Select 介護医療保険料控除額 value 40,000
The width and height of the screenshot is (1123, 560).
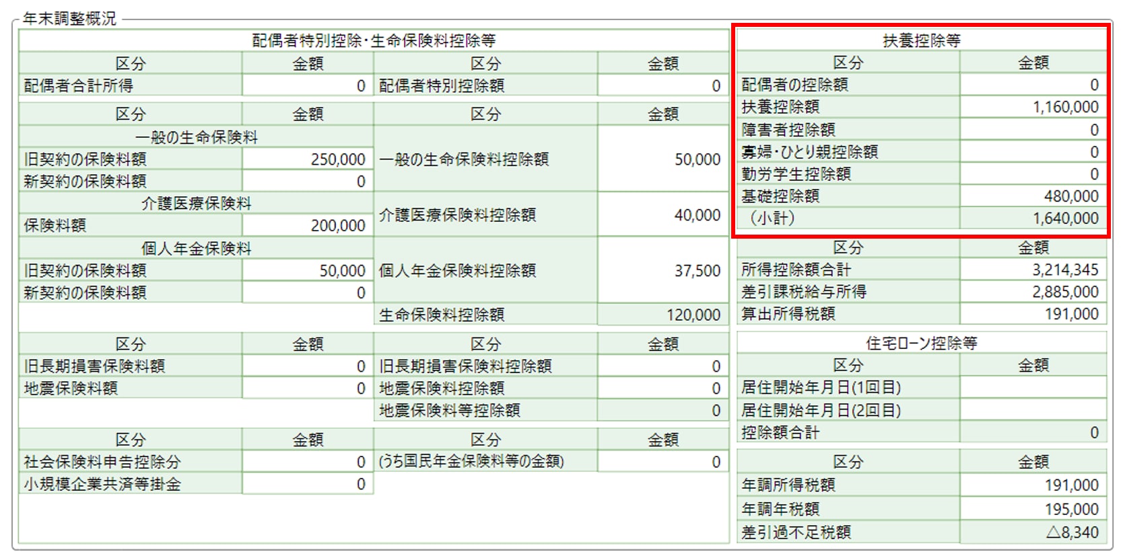tap(662, 214)
